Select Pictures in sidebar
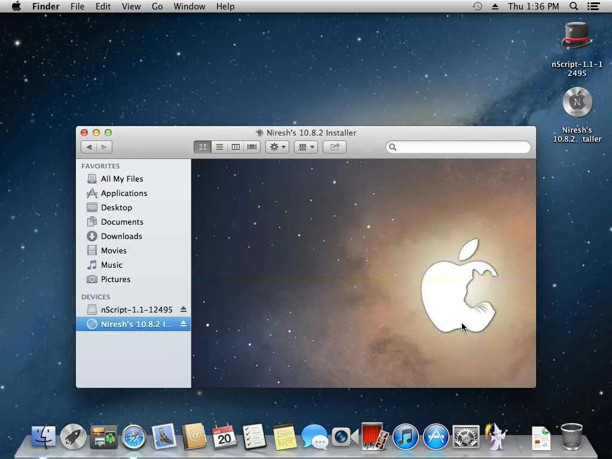 pos(133,280)
